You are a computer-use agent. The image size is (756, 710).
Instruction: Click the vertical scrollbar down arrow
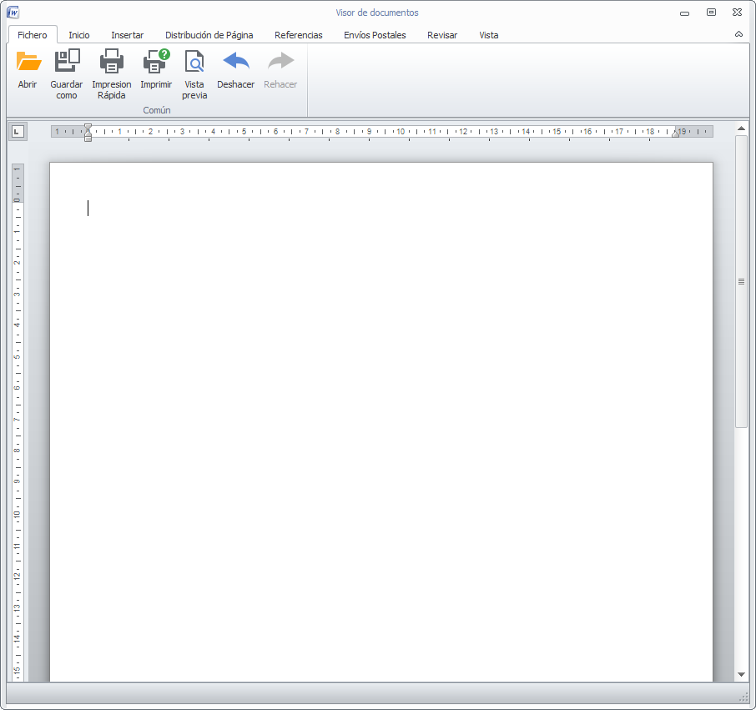pyautogui.click(x=741, y=673)
